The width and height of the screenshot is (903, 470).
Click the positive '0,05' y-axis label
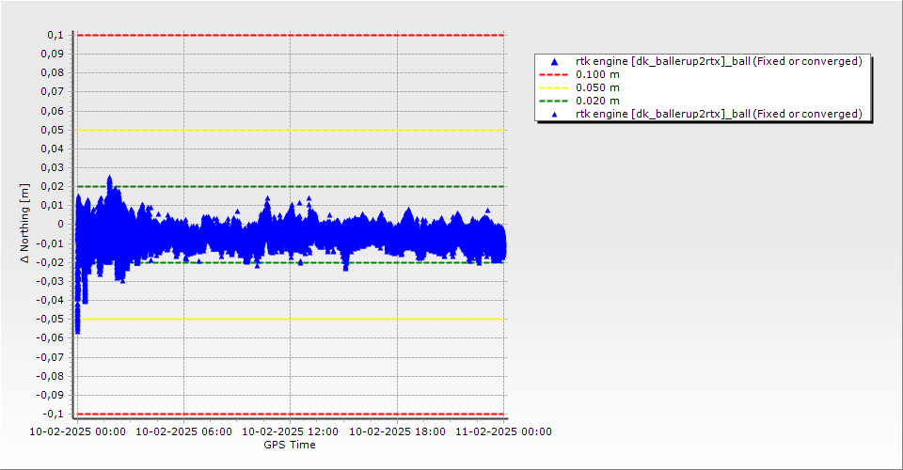[x=53, y=130]
